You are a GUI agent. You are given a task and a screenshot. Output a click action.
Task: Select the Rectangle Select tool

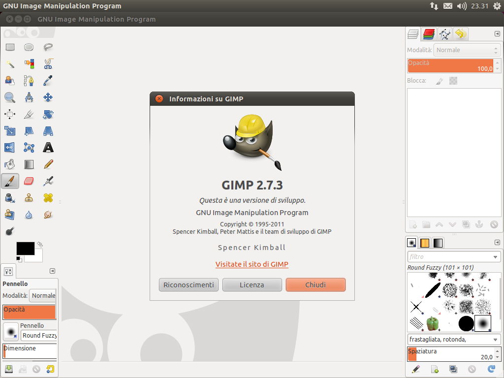(10, 47)
